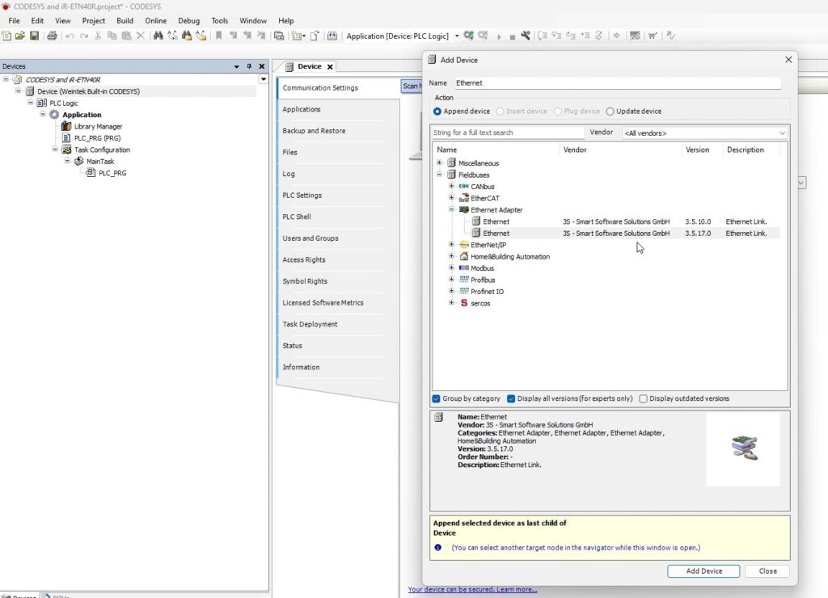Toggle Display all versions checkbox
This screenshot has height=598, width=828.
click(x=511, y=398)
